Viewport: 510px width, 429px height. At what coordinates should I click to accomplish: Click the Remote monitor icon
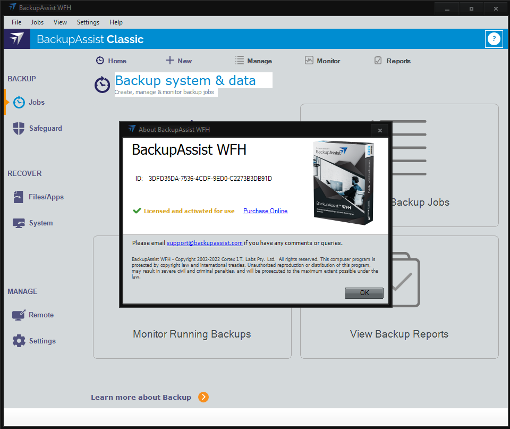19,315
